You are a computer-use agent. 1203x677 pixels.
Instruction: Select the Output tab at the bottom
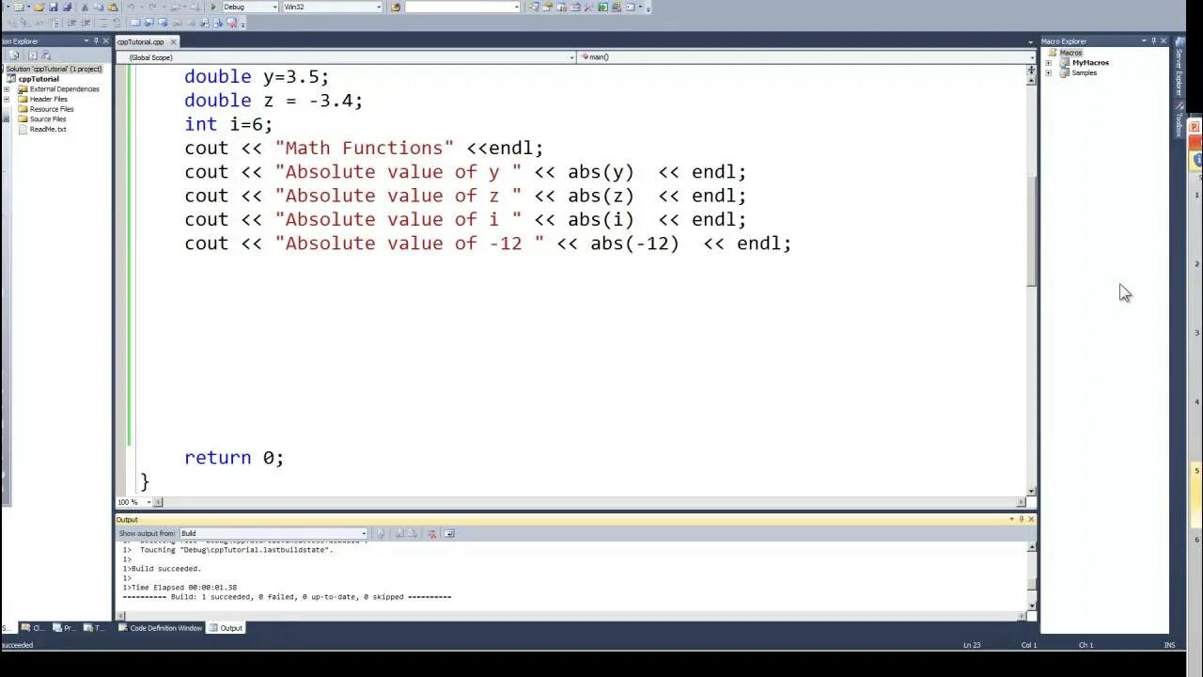pos(226,628)
